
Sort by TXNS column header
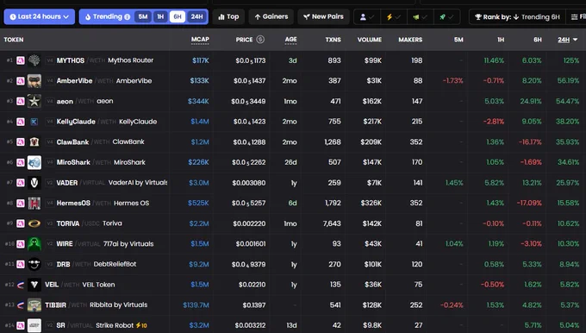point(333,40)
